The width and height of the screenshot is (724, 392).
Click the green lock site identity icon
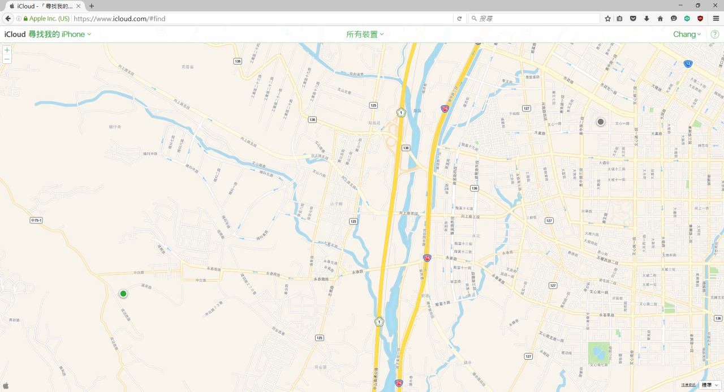[25, 19]
